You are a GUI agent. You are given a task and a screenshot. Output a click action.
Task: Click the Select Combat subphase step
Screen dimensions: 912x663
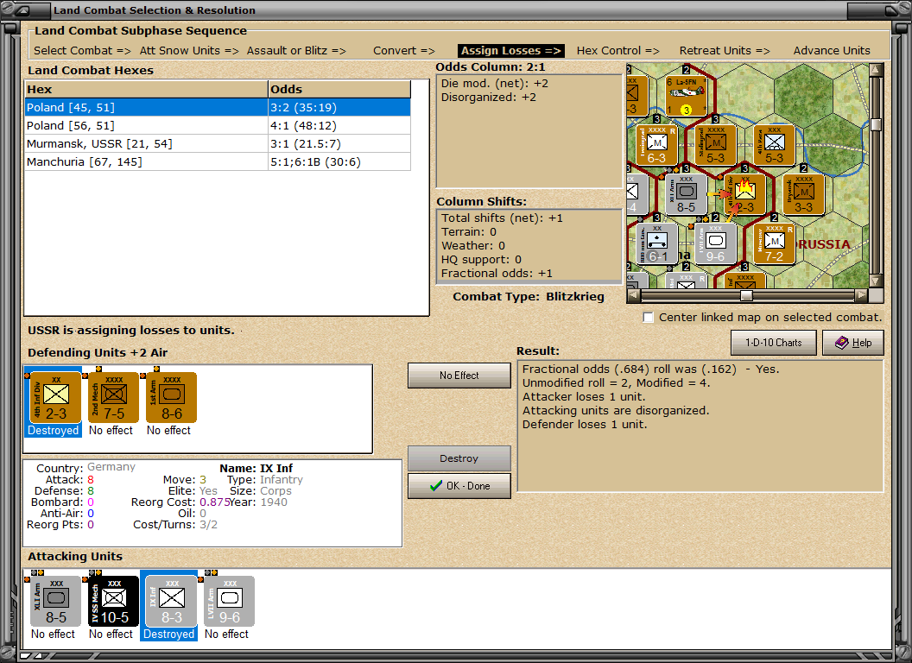tap(82, 51)
